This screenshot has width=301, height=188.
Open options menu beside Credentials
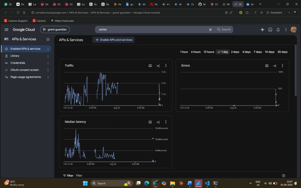48,63
